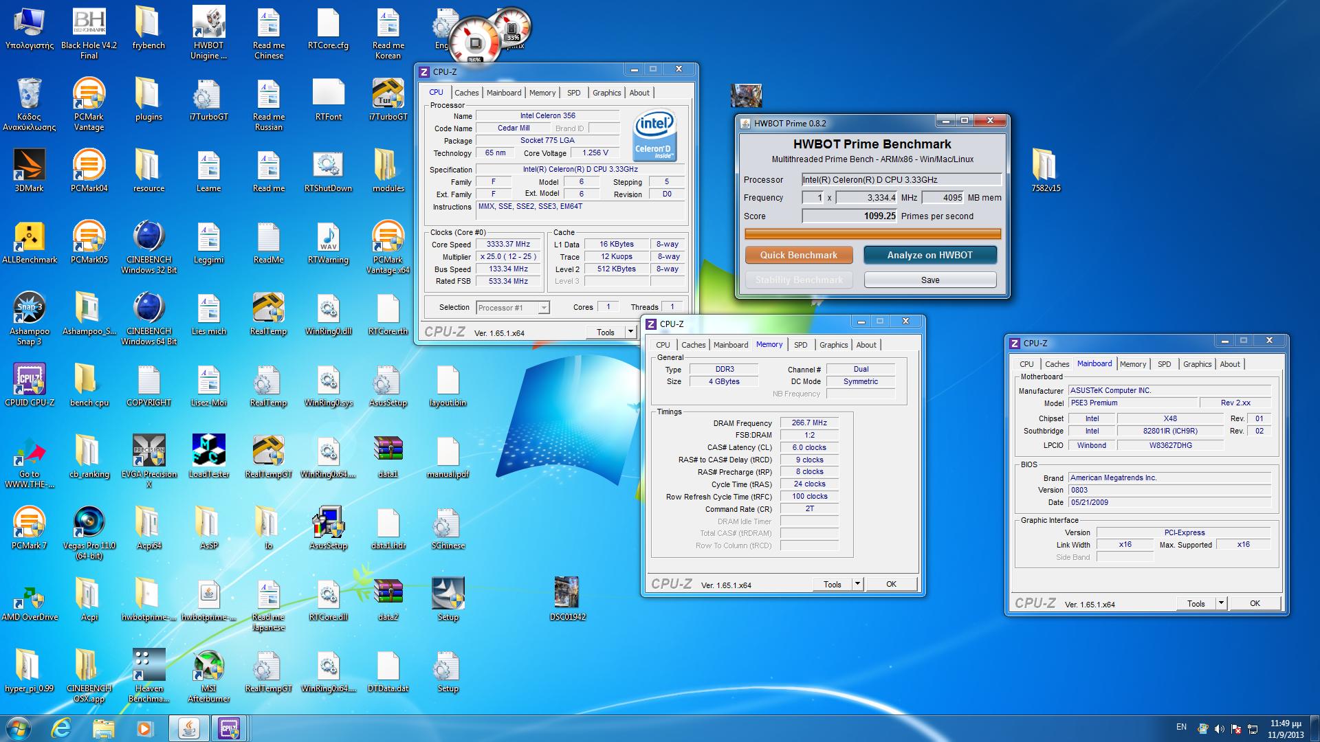Open the PCMark Vantage desktop shortcut
The image size is (1320, 742).
(x=89, y=104)
